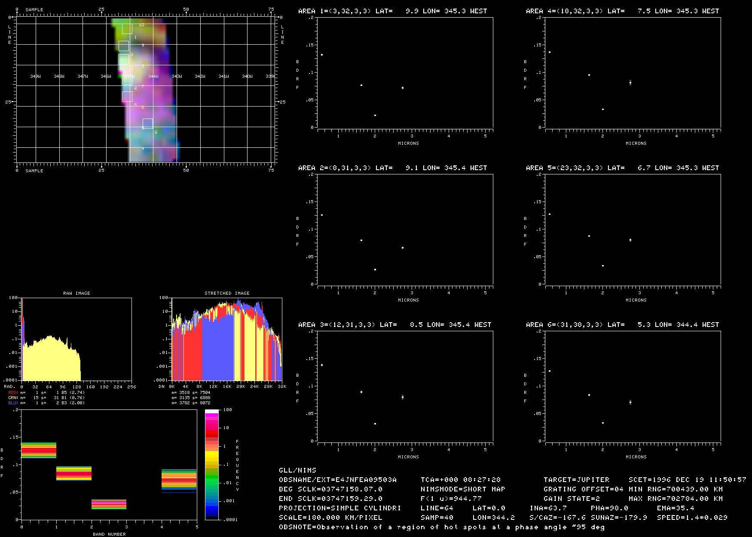
Task: Click the GRN channel legend label
Action: pyautogui.click(x=13, y=397)
